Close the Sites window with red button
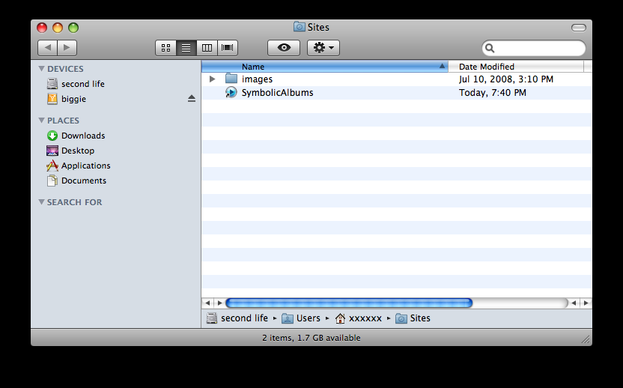 (x=42, y=28)
